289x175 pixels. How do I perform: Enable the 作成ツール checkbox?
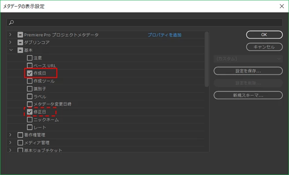tap(30, 81)
